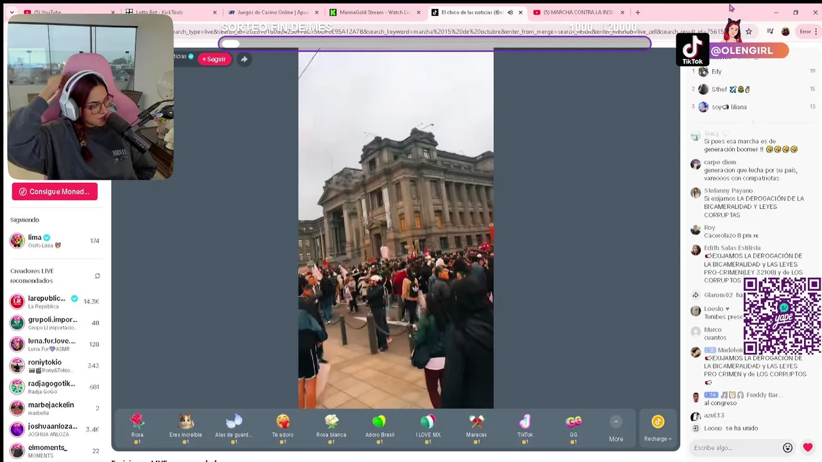Open larepublic... La República live

pos(55,302)
